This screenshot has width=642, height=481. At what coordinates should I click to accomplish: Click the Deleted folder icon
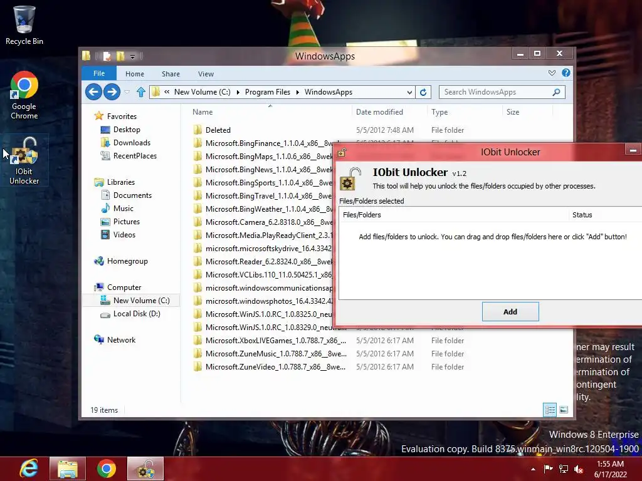(197, 130)
